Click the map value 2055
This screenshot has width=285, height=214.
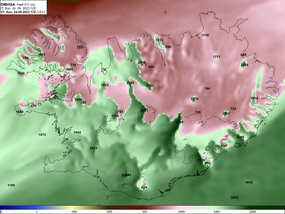coord(142,62)
